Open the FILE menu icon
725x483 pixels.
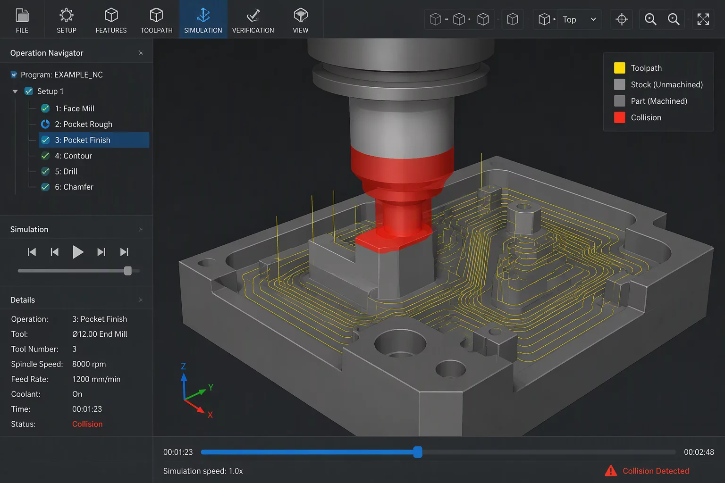[x=22, y=20]
